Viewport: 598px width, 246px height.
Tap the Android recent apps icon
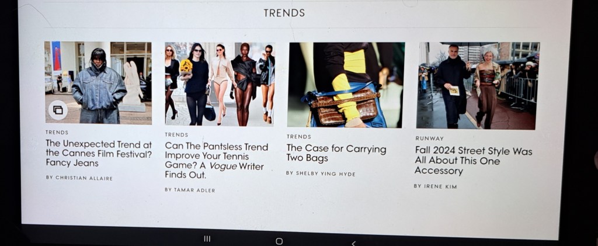coord(207,239)
